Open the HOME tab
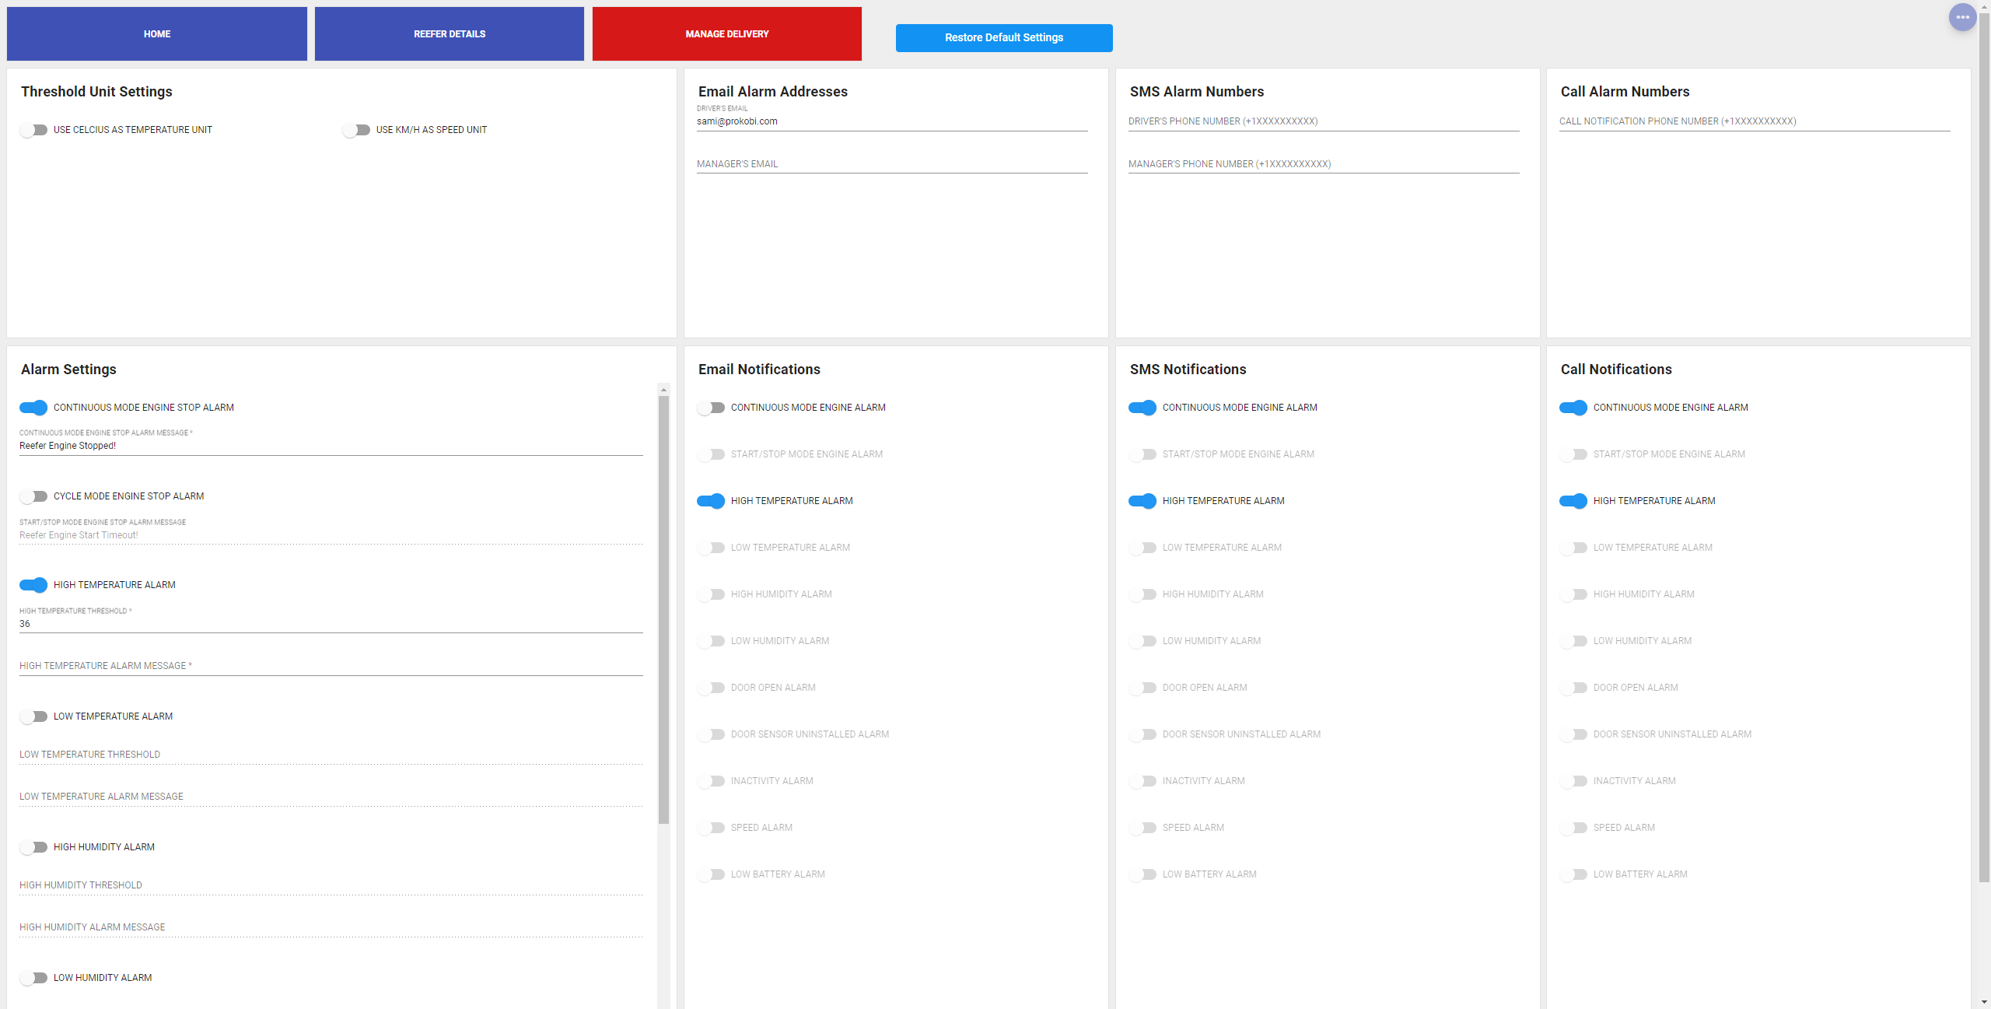Image resolution: width=1991 pixels, height=1009 pixels. tap(156, 34)
